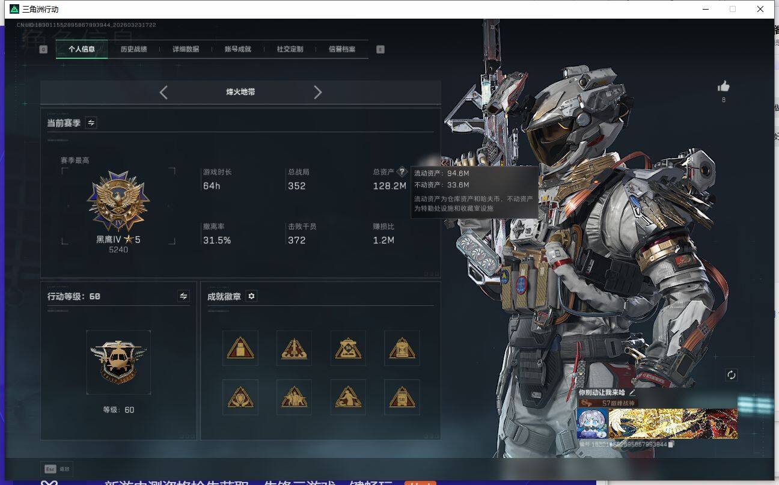The height and width of the screenshot is (485, 779).
Task: Click the 黑鹰IV rank emblem
Action: (118, 201)
